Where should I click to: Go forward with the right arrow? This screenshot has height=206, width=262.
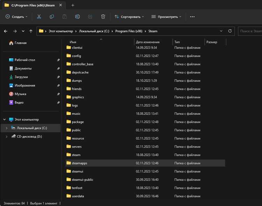click(15, 31)
